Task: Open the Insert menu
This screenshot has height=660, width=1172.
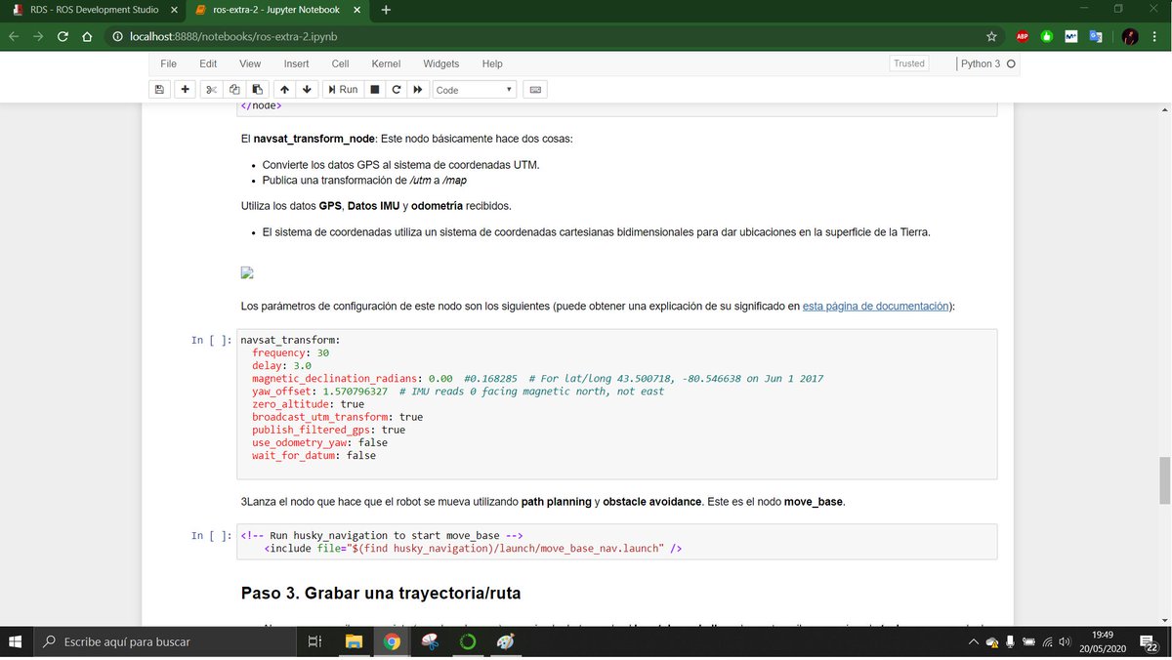Action: (x=296, y=63)
